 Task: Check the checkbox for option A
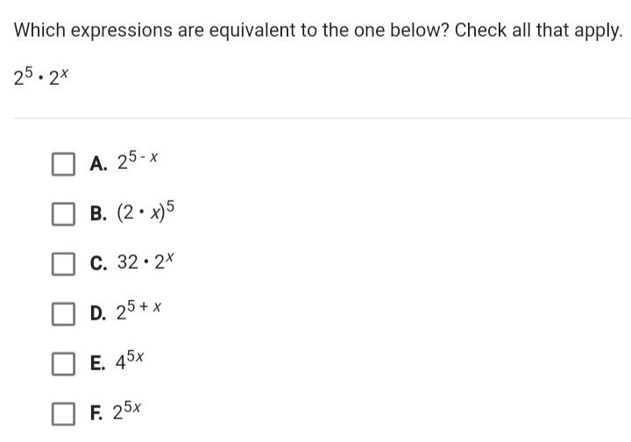click(63, 164)
